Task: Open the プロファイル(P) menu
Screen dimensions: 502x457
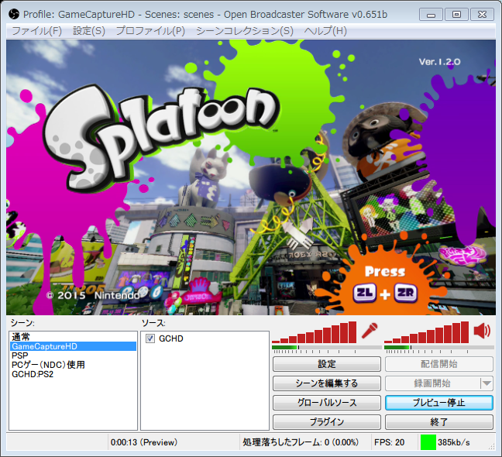Action: pos(150,31)
